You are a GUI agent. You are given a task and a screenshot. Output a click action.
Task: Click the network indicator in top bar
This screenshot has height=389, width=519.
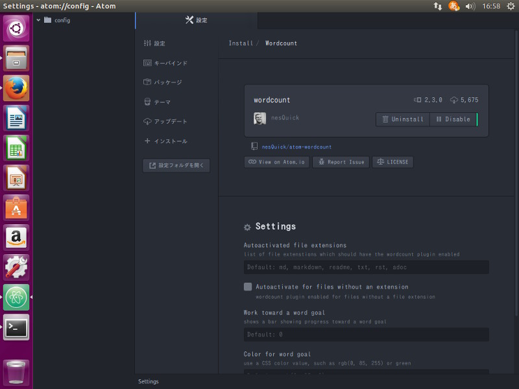click(437, 6)
